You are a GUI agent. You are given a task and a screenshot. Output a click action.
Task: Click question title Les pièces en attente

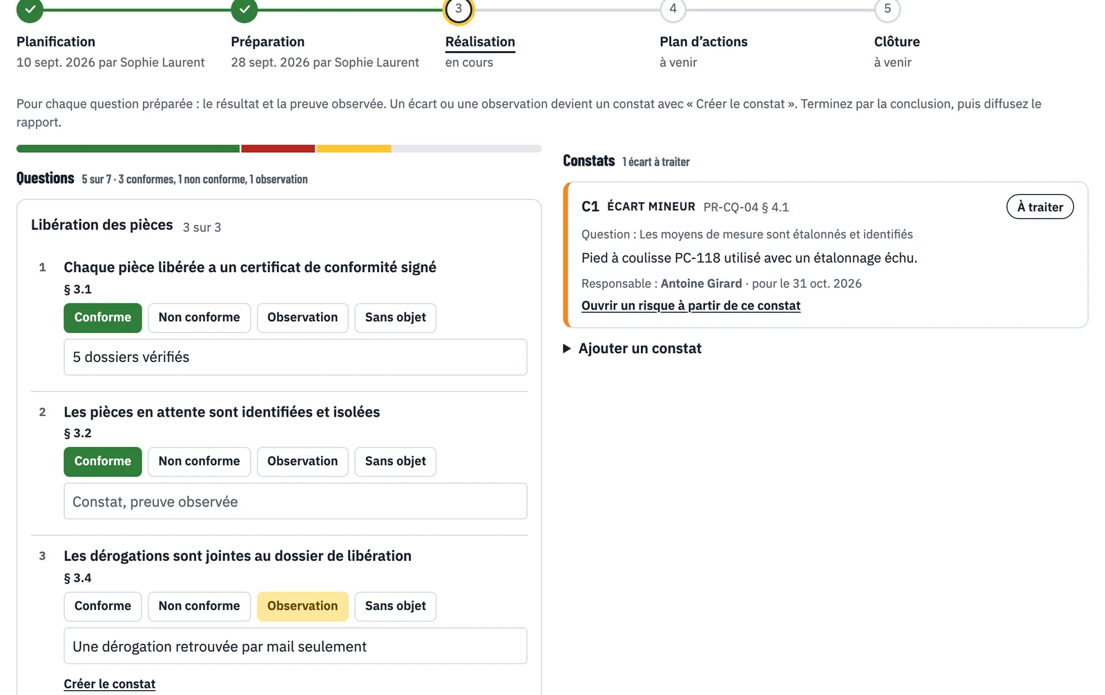tap(222, 412)
